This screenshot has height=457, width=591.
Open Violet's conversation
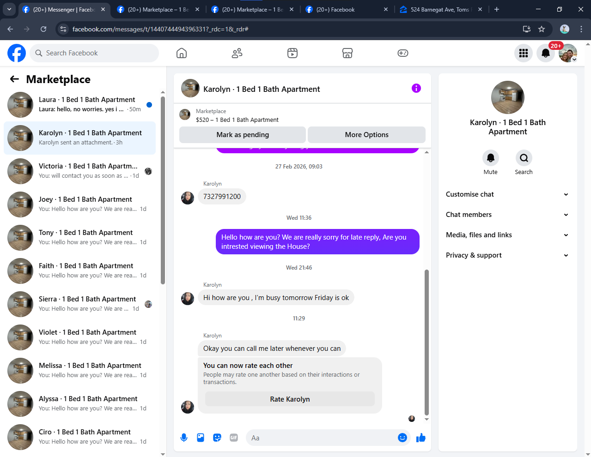79,337
